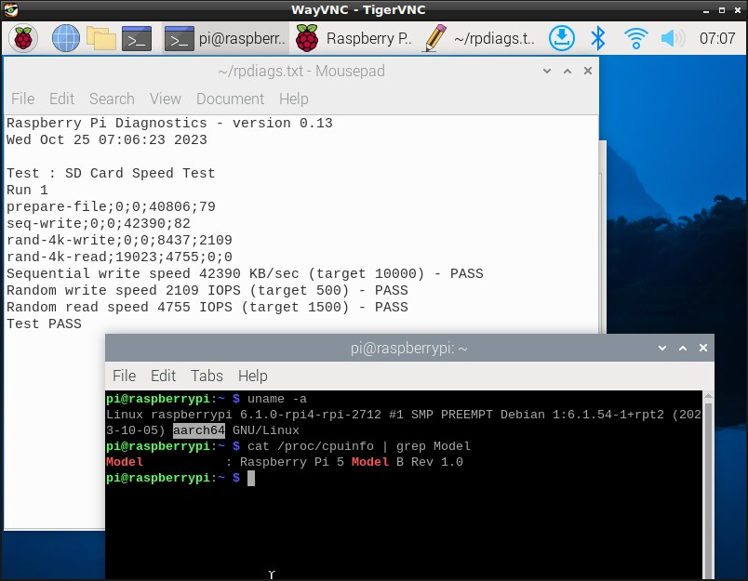Open terminal Tabs menu
This screenshot has width=748, height=581.
tap(207, 376)
